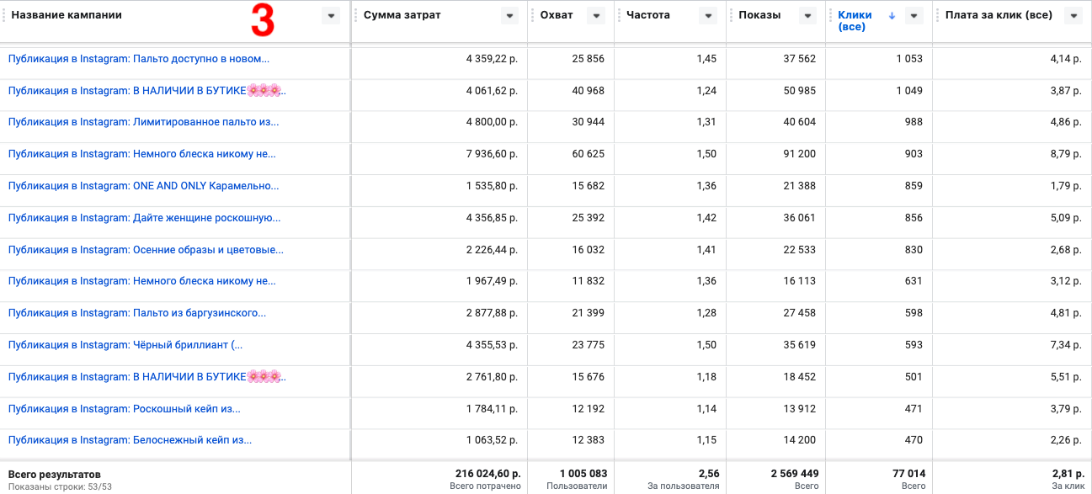The width and height of the screenshot is (1092, 494).
Task: Open campaign link Чёрный бриллиант
Action: click(125, 345)
